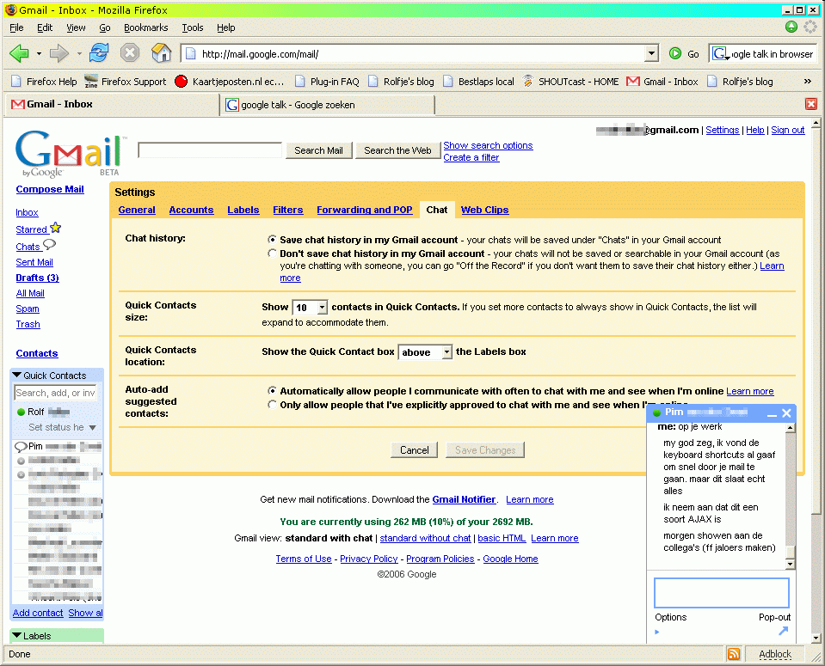Screen dimensions: 825x666
Task: Open the Bookmarks menu
Action: click(x=145, y=27)
